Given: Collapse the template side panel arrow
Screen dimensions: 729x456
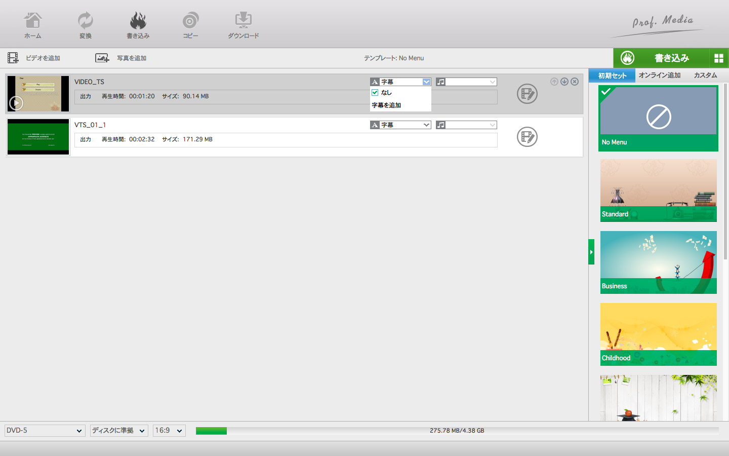Looking at the screenshot, I should pos(591,252).
